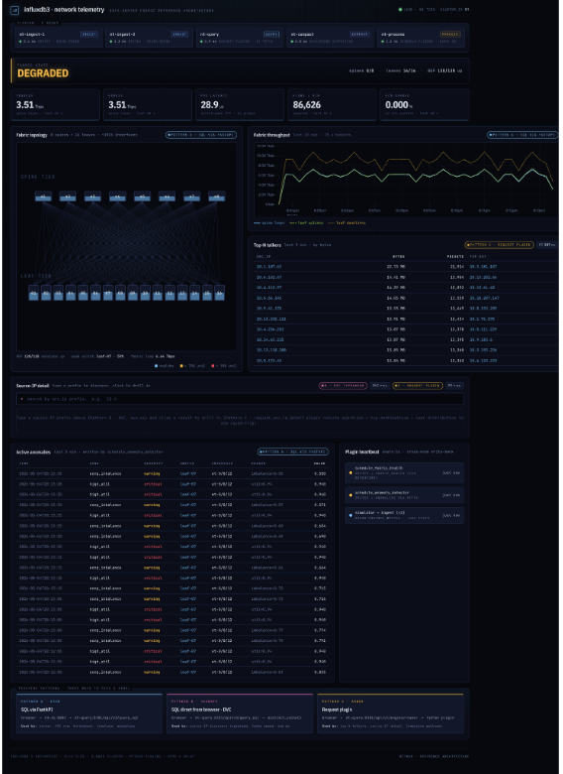Click the Fabric topology Pattern A badge
Viewport: 563px width, 774px height.
point(200,135)
